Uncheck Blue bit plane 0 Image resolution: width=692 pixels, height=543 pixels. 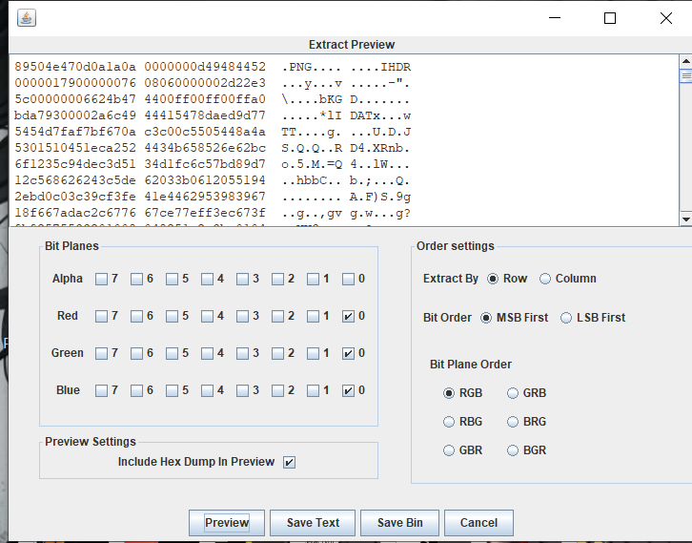click(348, 390)
